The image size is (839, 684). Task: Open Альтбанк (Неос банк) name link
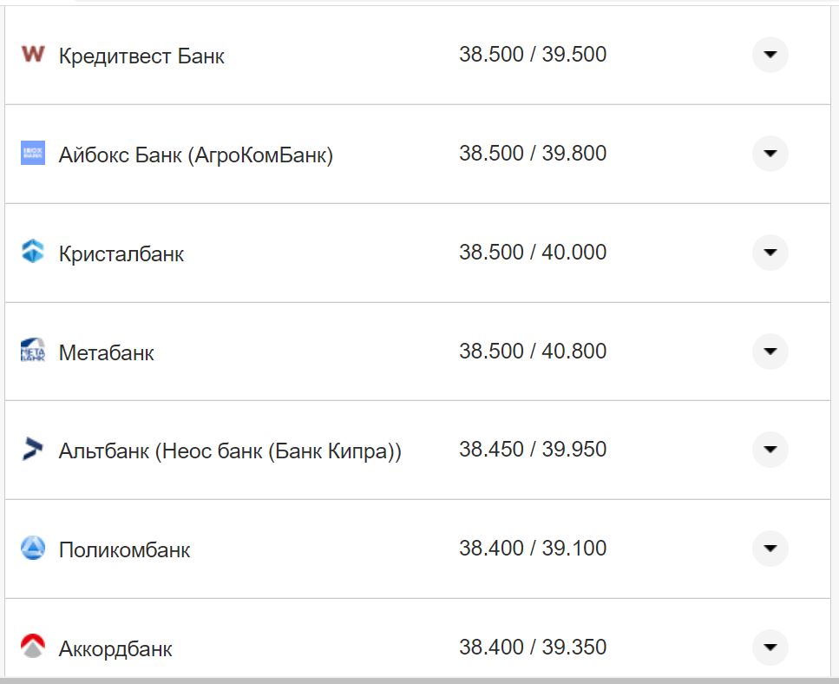pos(230,451)
